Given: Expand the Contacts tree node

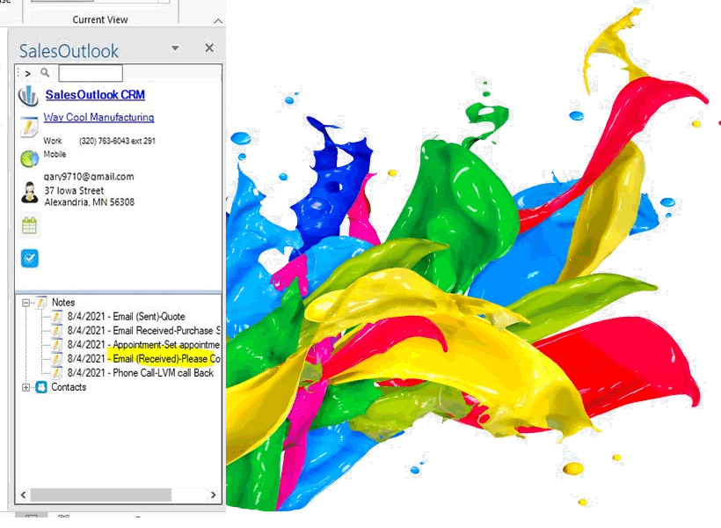Looking at the screenshot, I should [x=26, y=387].
